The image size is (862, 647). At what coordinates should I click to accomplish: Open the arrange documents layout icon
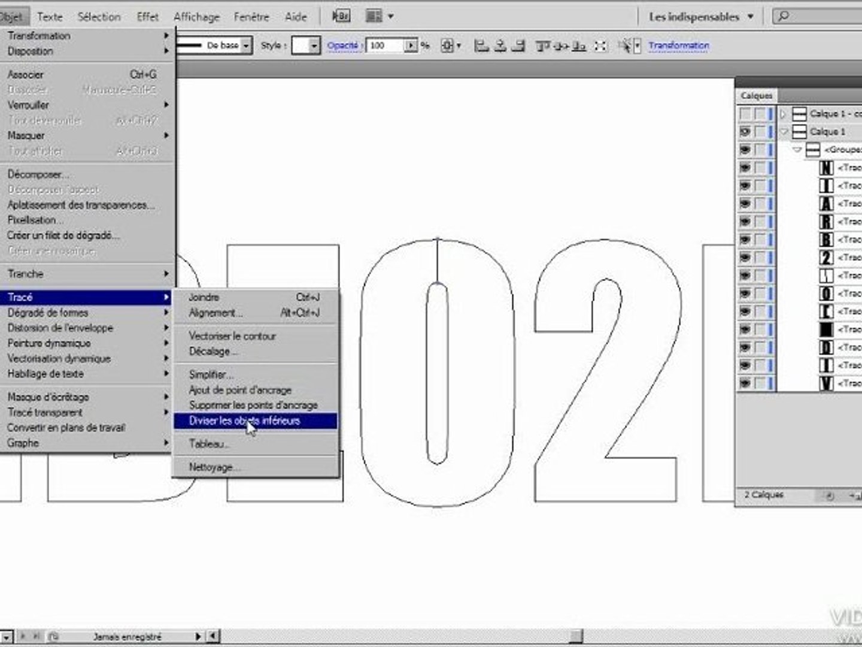tap(374, 16)
